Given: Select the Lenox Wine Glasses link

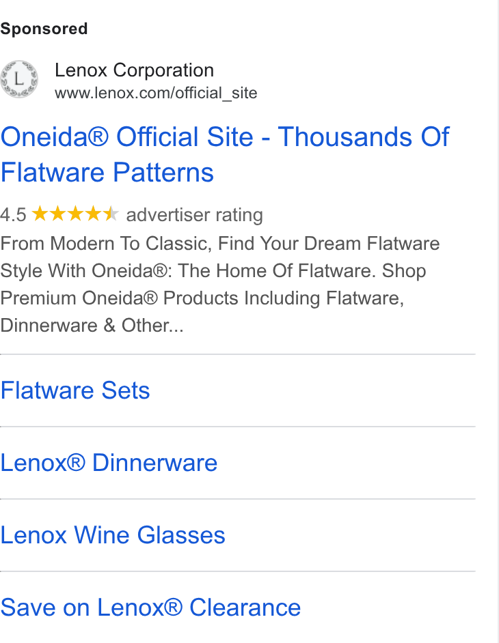Looking at the screenshot, I should coord(113,534).
